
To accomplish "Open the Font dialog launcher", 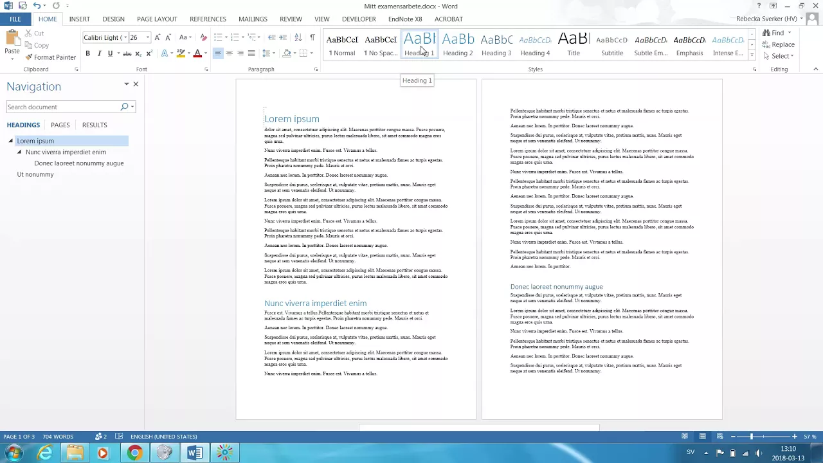I will pyautogui.click(x=206, y=69).
